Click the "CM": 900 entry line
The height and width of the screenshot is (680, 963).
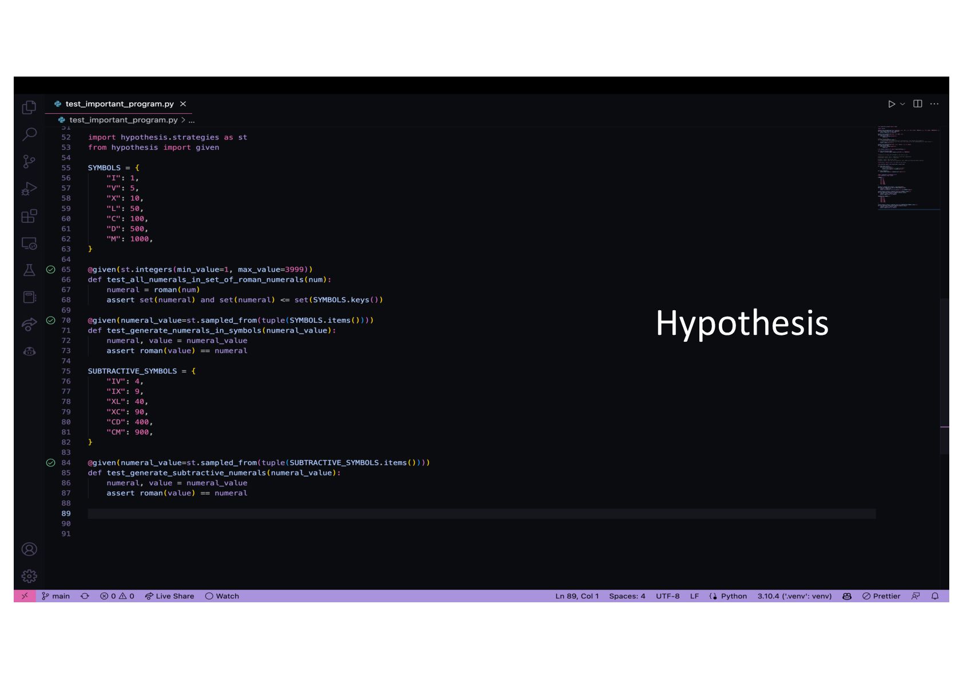click(130, 433)
